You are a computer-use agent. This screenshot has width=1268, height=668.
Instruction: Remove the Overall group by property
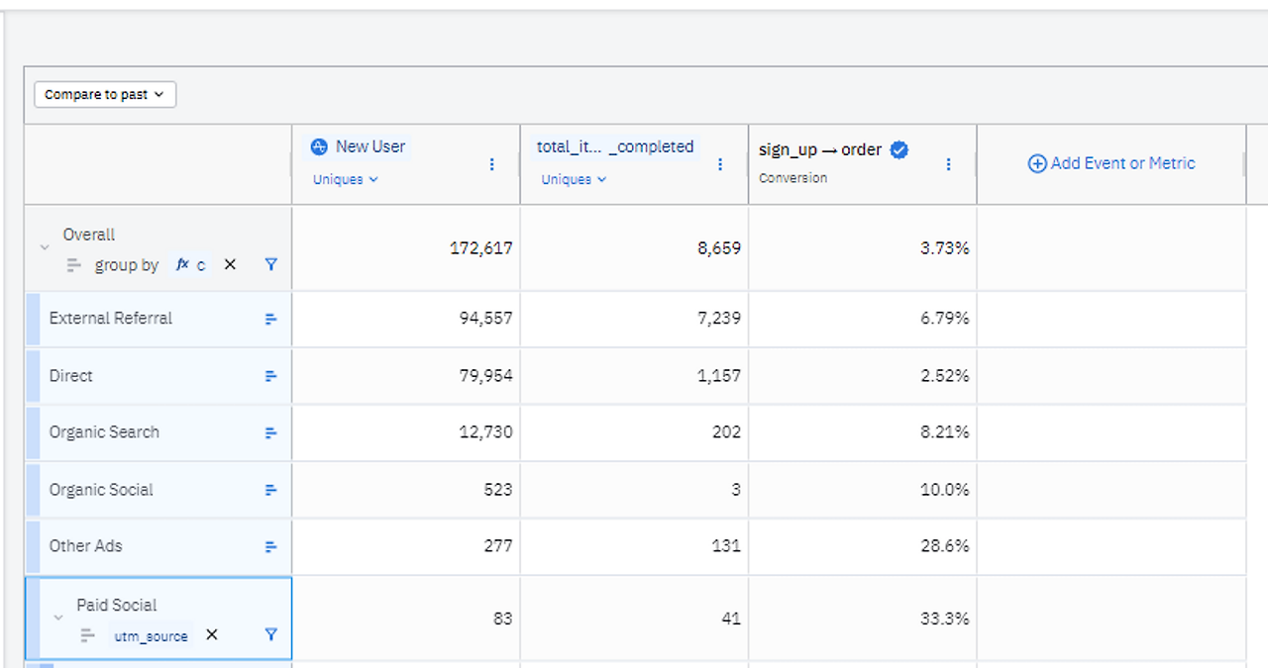(x=230, y=265)
